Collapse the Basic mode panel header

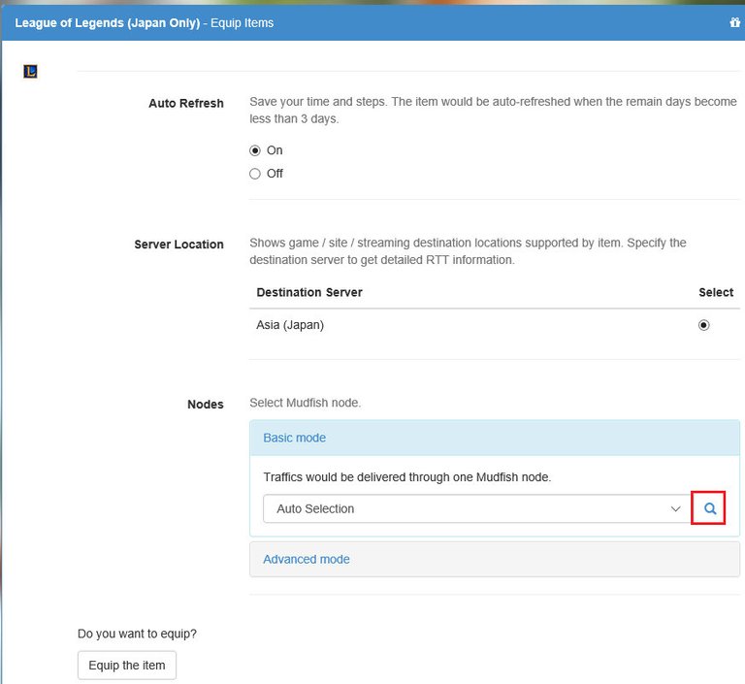295,438
